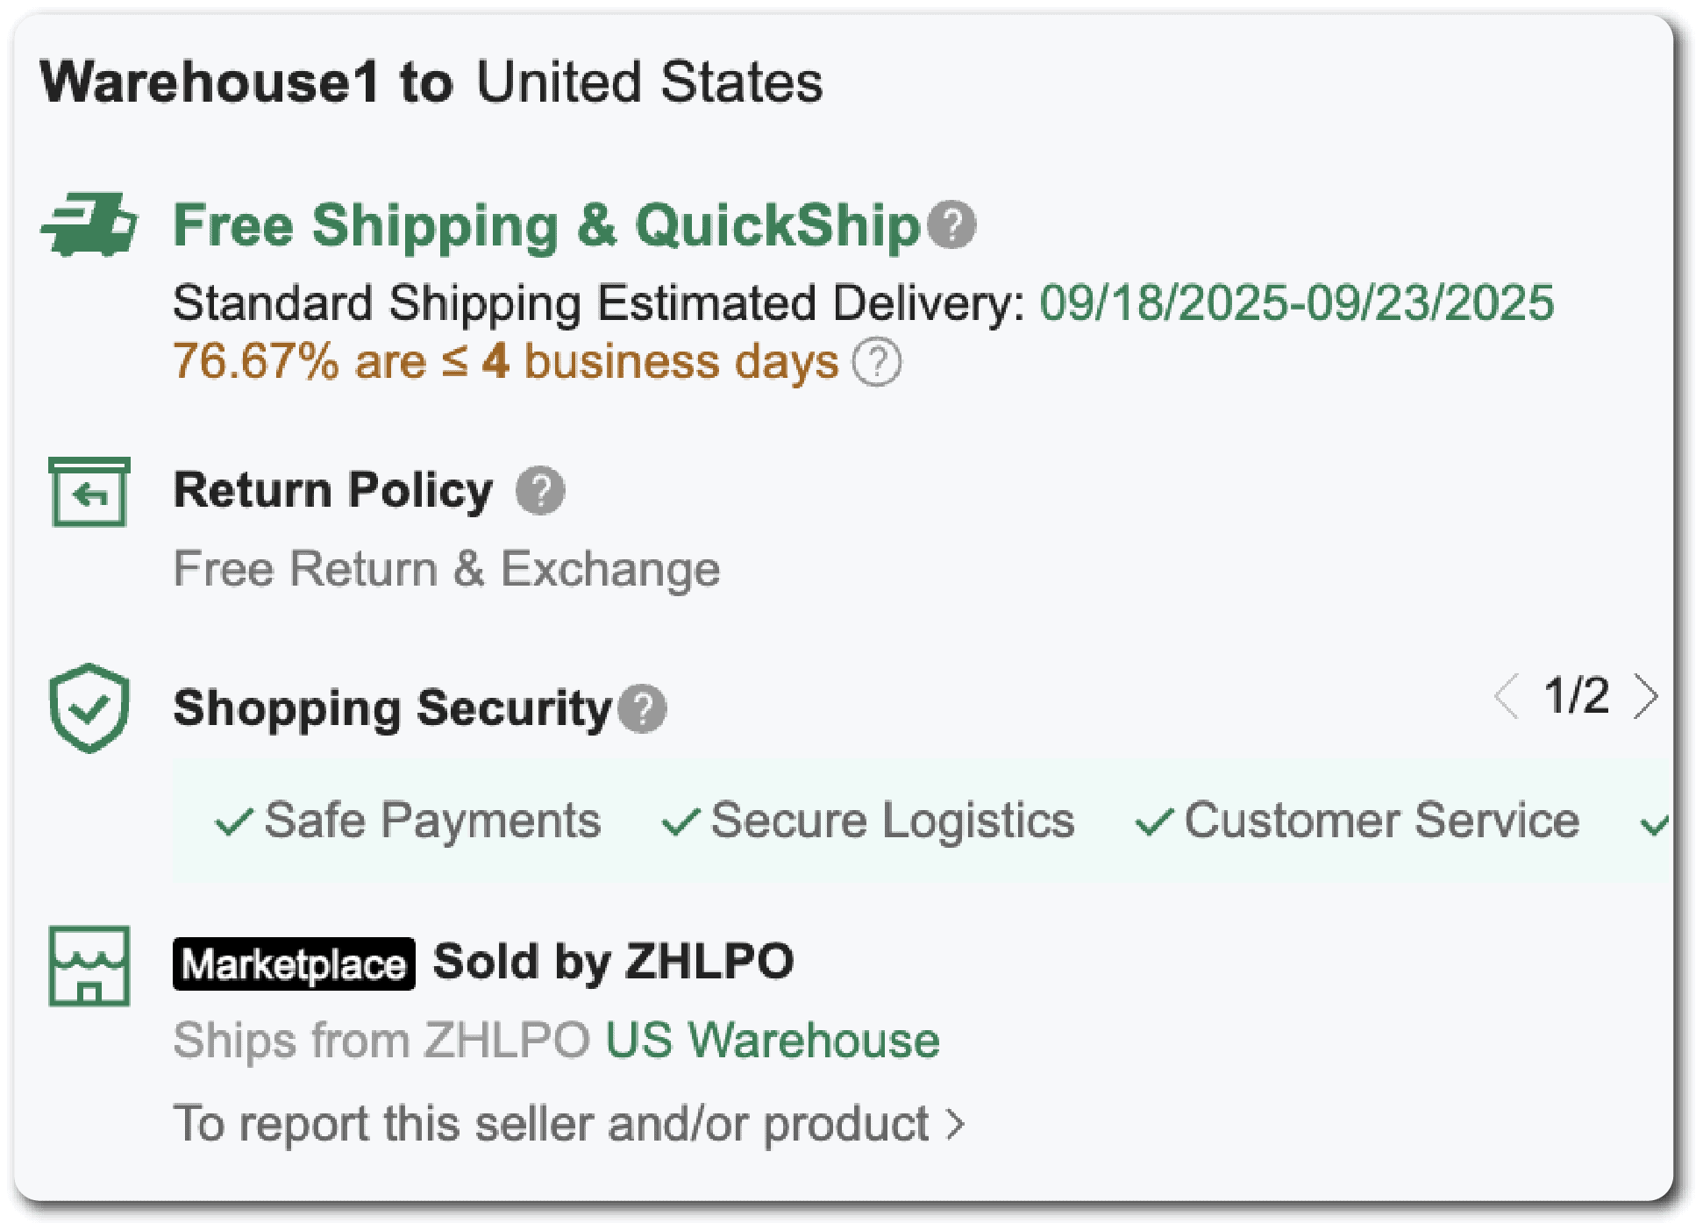This screenshot has width=1703, height=1230.
Task: Click the return box icon
Action: click(89, 492)
